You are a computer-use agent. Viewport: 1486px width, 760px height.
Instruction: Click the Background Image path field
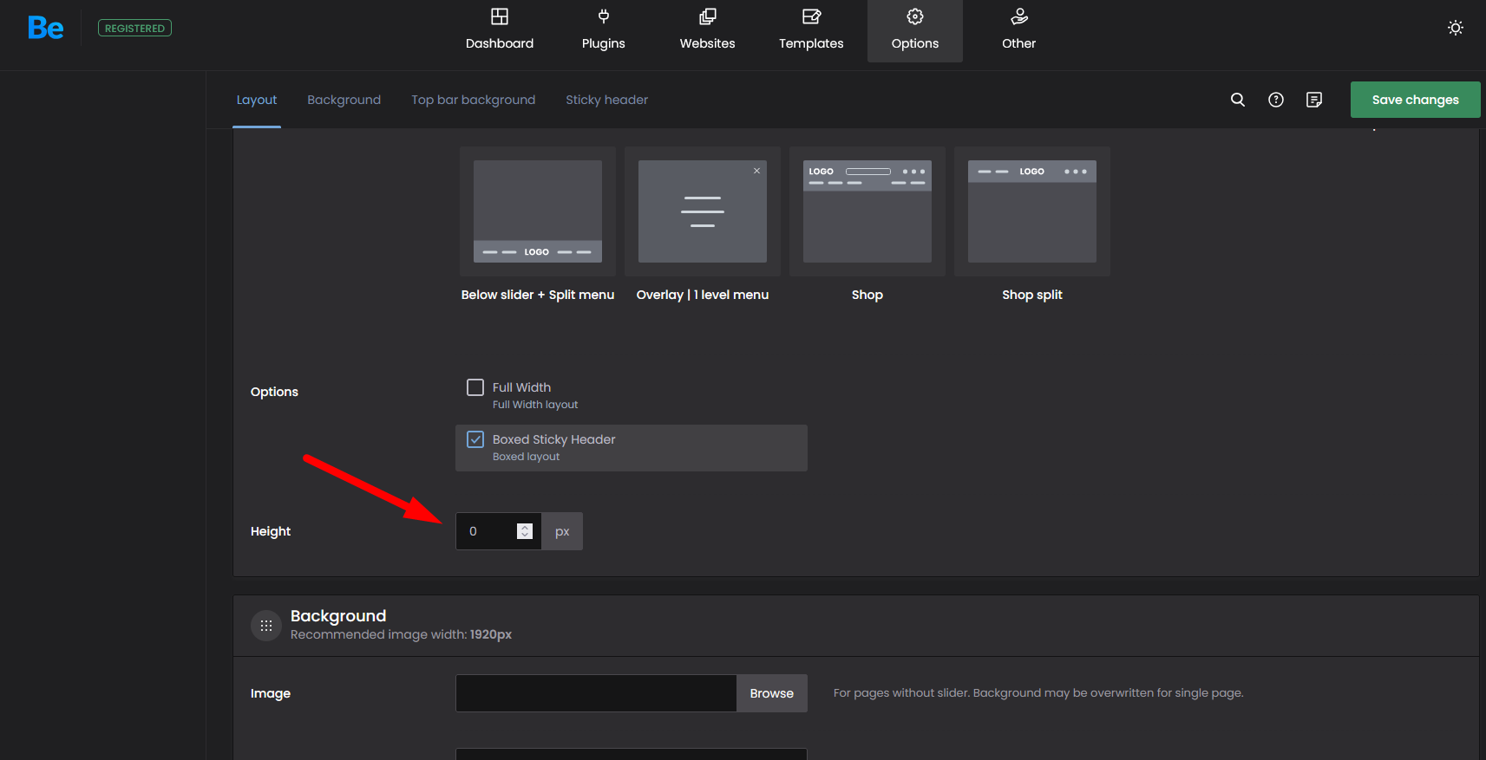(596, 693)
